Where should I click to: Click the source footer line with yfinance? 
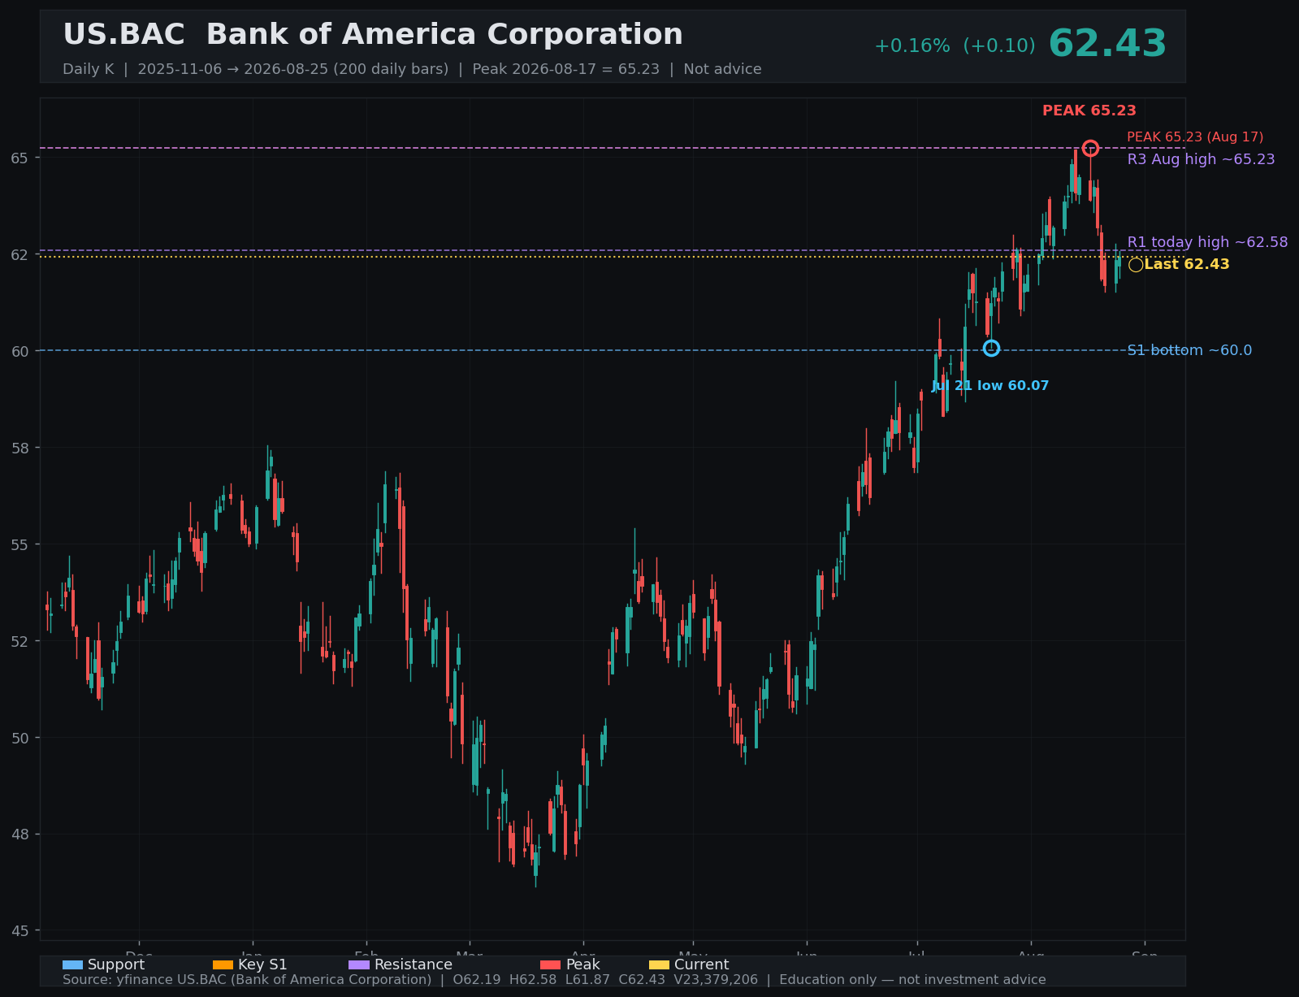click(x=554, y=980)
